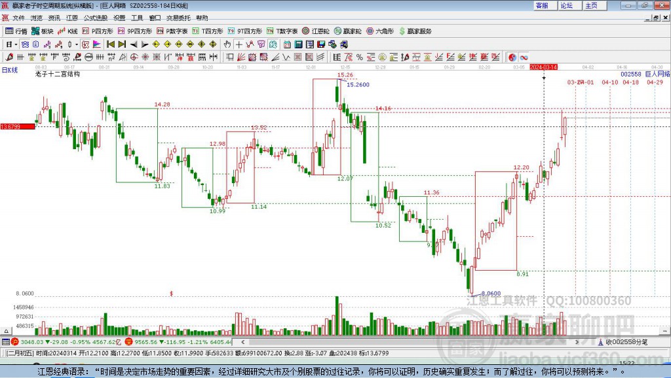The width and height of the screenshot is (671, 378).
Task: Click the 2024-03-14 red date marker
Action: coord(543,67)
